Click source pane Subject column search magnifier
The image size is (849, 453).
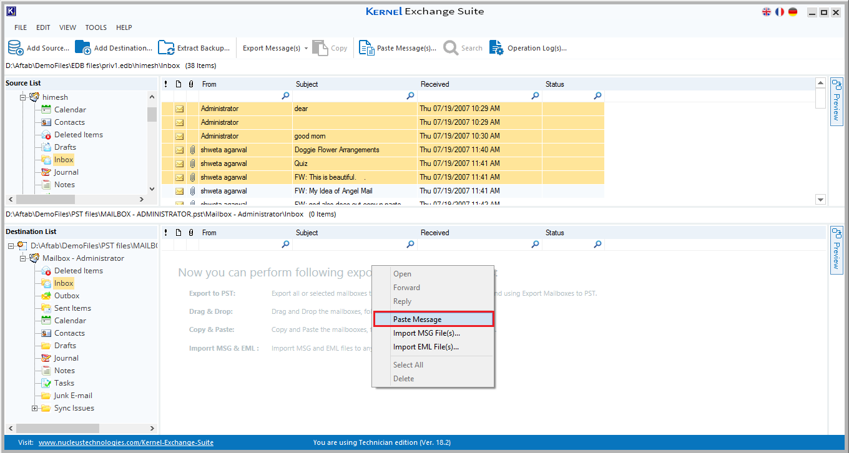(410, 96)
